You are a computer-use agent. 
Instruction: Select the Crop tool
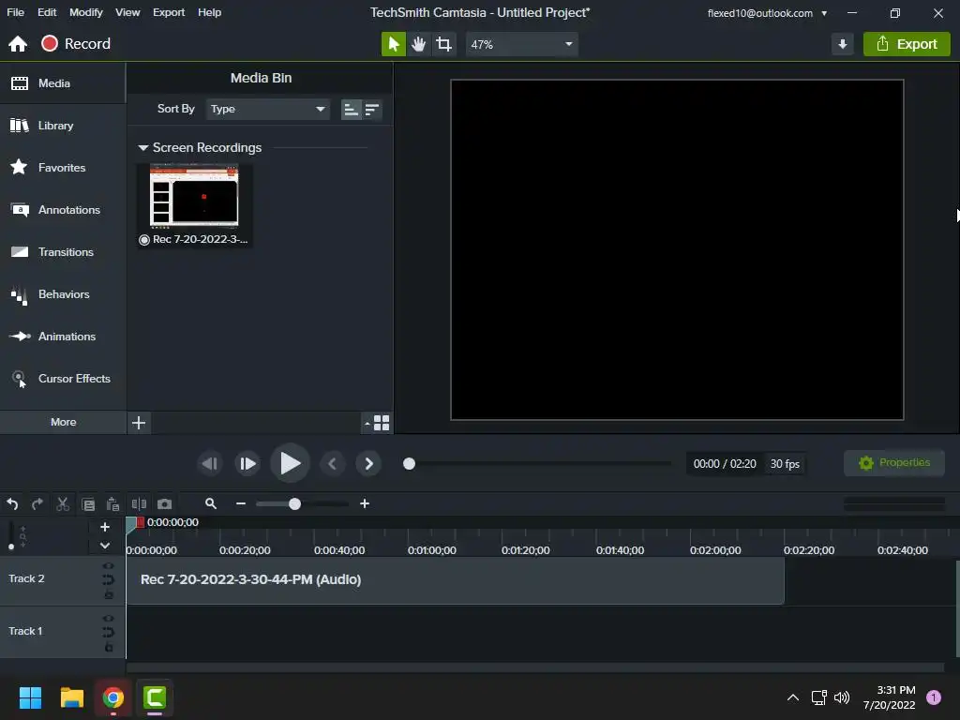tap(443, 44)
